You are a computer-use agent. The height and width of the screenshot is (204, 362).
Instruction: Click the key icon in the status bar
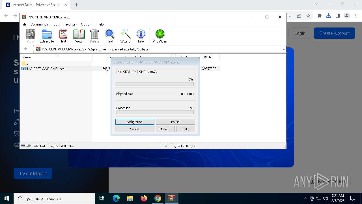(x=28, y=146)
